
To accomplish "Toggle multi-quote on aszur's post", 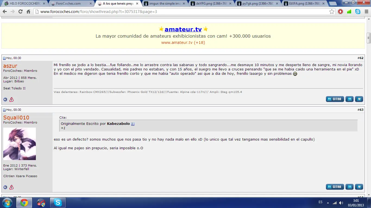I will click(x=350, y=99).
